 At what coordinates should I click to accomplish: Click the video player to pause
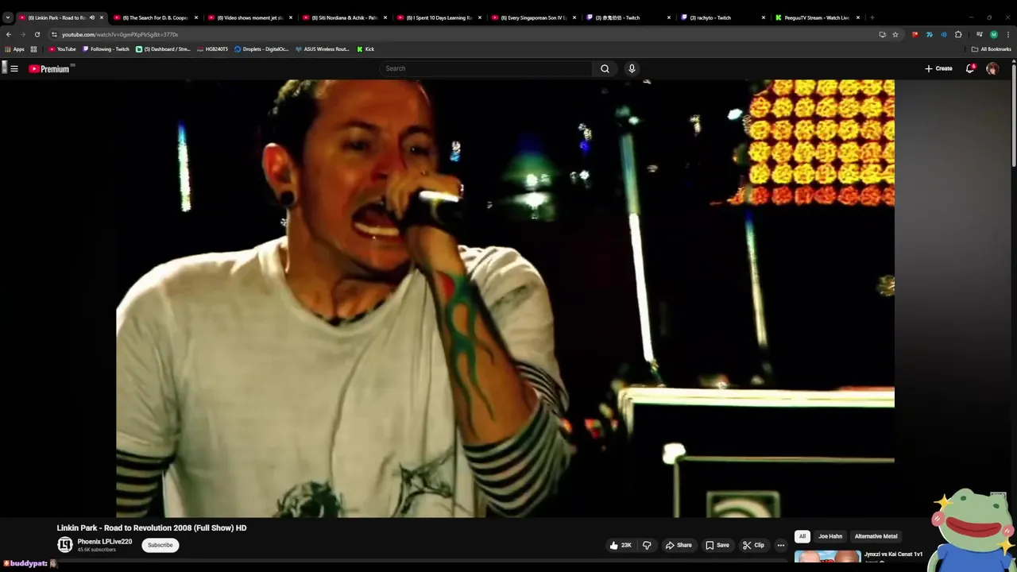(505, 298)
